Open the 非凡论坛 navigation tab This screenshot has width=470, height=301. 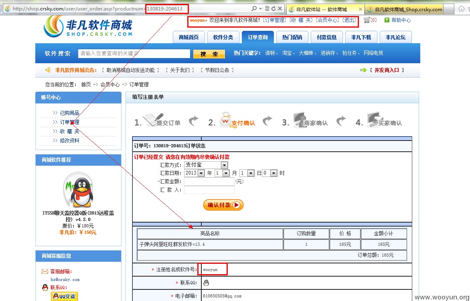pos(395,37)
